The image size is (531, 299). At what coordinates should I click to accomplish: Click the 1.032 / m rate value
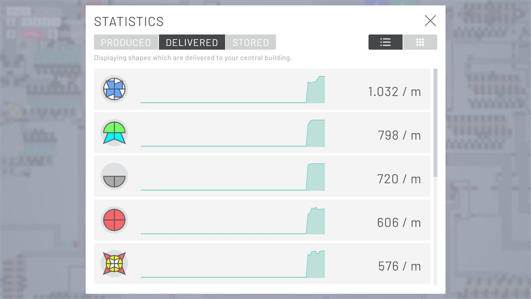tap(394, 92)
